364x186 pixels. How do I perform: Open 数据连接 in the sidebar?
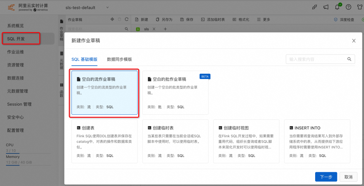(15, 78)
